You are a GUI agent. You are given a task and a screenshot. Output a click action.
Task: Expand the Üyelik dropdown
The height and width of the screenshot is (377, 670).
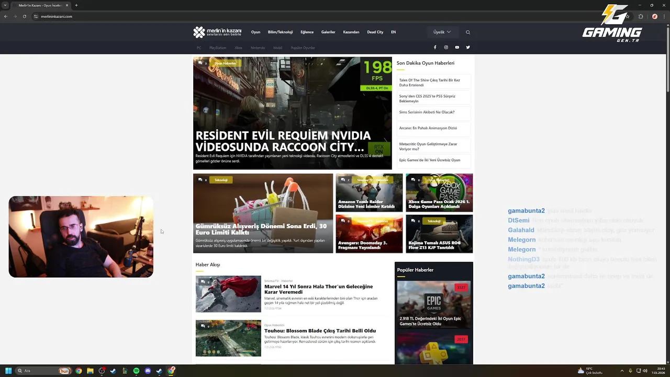pyautogui.click(x=442, y=32)
